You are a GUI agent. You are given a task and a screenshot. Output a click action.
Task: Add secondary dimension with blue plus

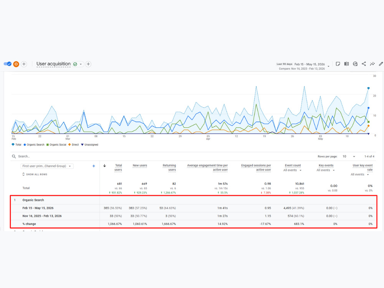[x=94, y=166]
